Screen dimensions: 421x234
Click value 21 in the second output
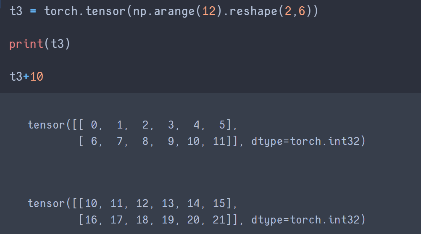pyautogui.click(x=219, y=220)
